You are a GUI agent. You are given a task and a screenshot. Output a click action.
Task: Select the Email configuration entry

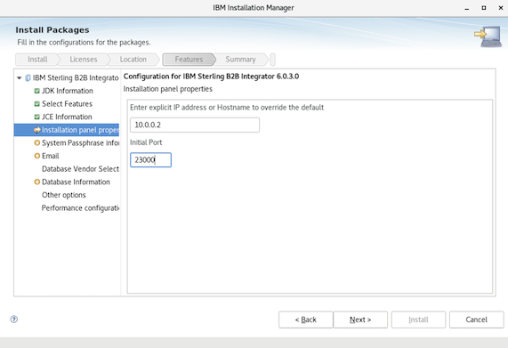click(51, 156)
